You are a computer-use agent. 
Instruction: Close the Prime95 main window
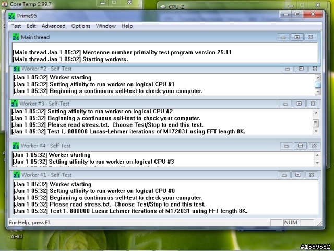pyautogui.click(x=313, y=14)
